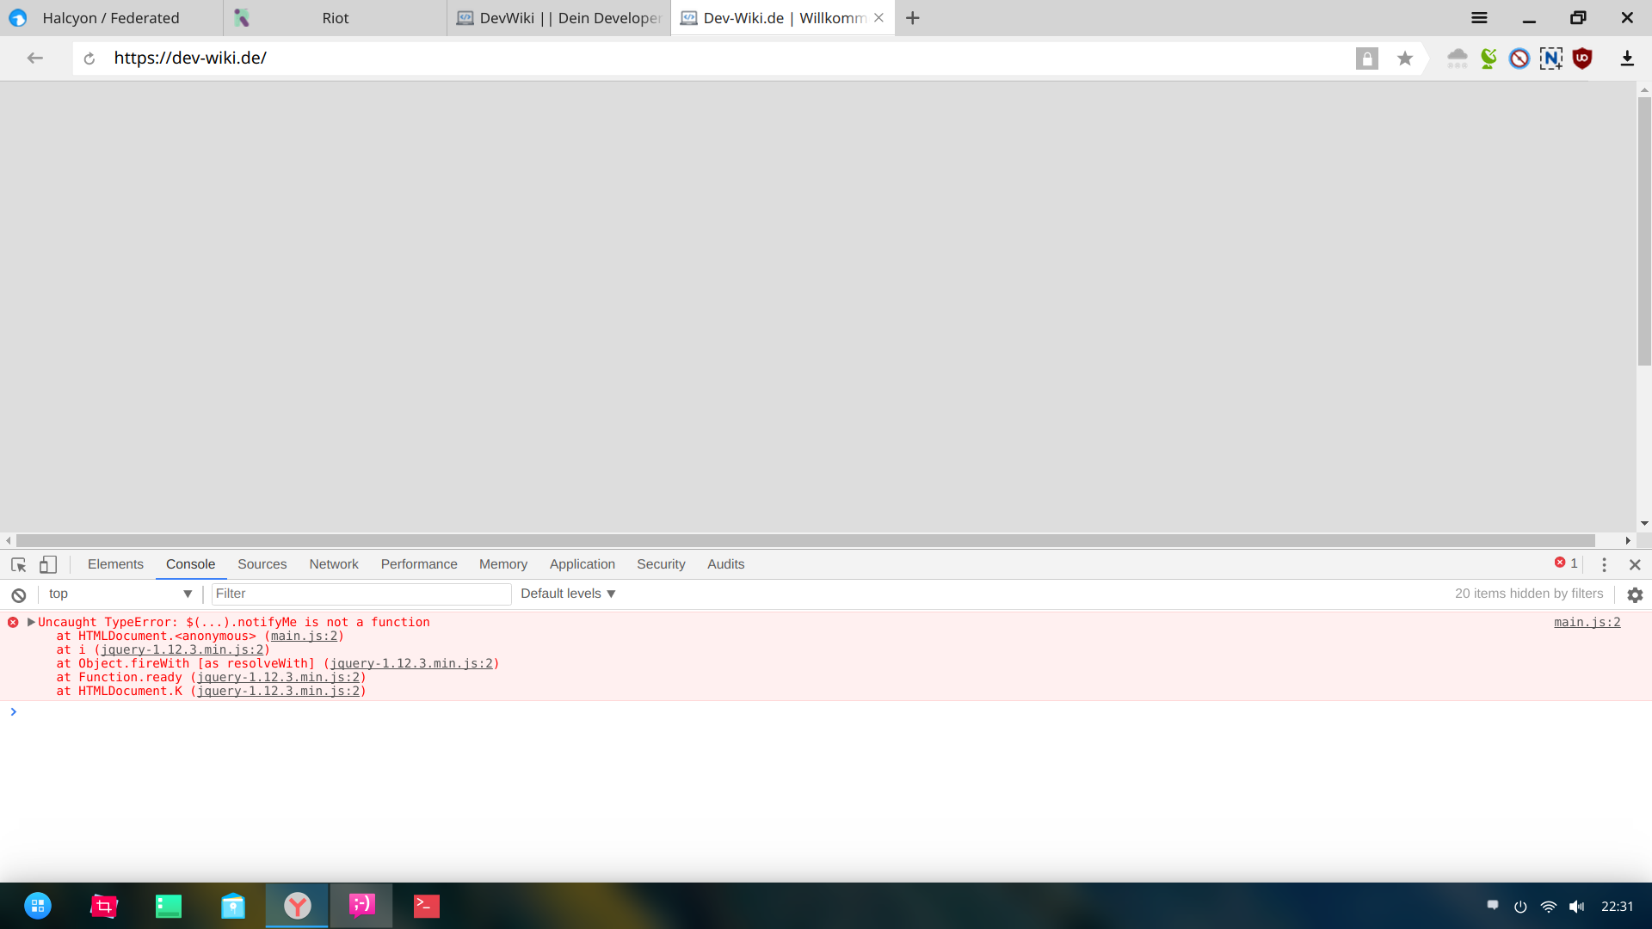1652x929 pixels.
Task: Toggle device toolbar icon in DevTools
Action: pos(48,565)
